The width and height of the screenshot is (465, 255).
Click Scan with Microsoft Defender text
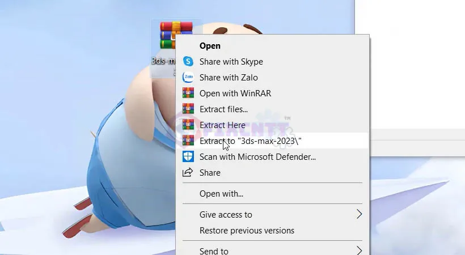pyautogui.click(x=257, y=157)
